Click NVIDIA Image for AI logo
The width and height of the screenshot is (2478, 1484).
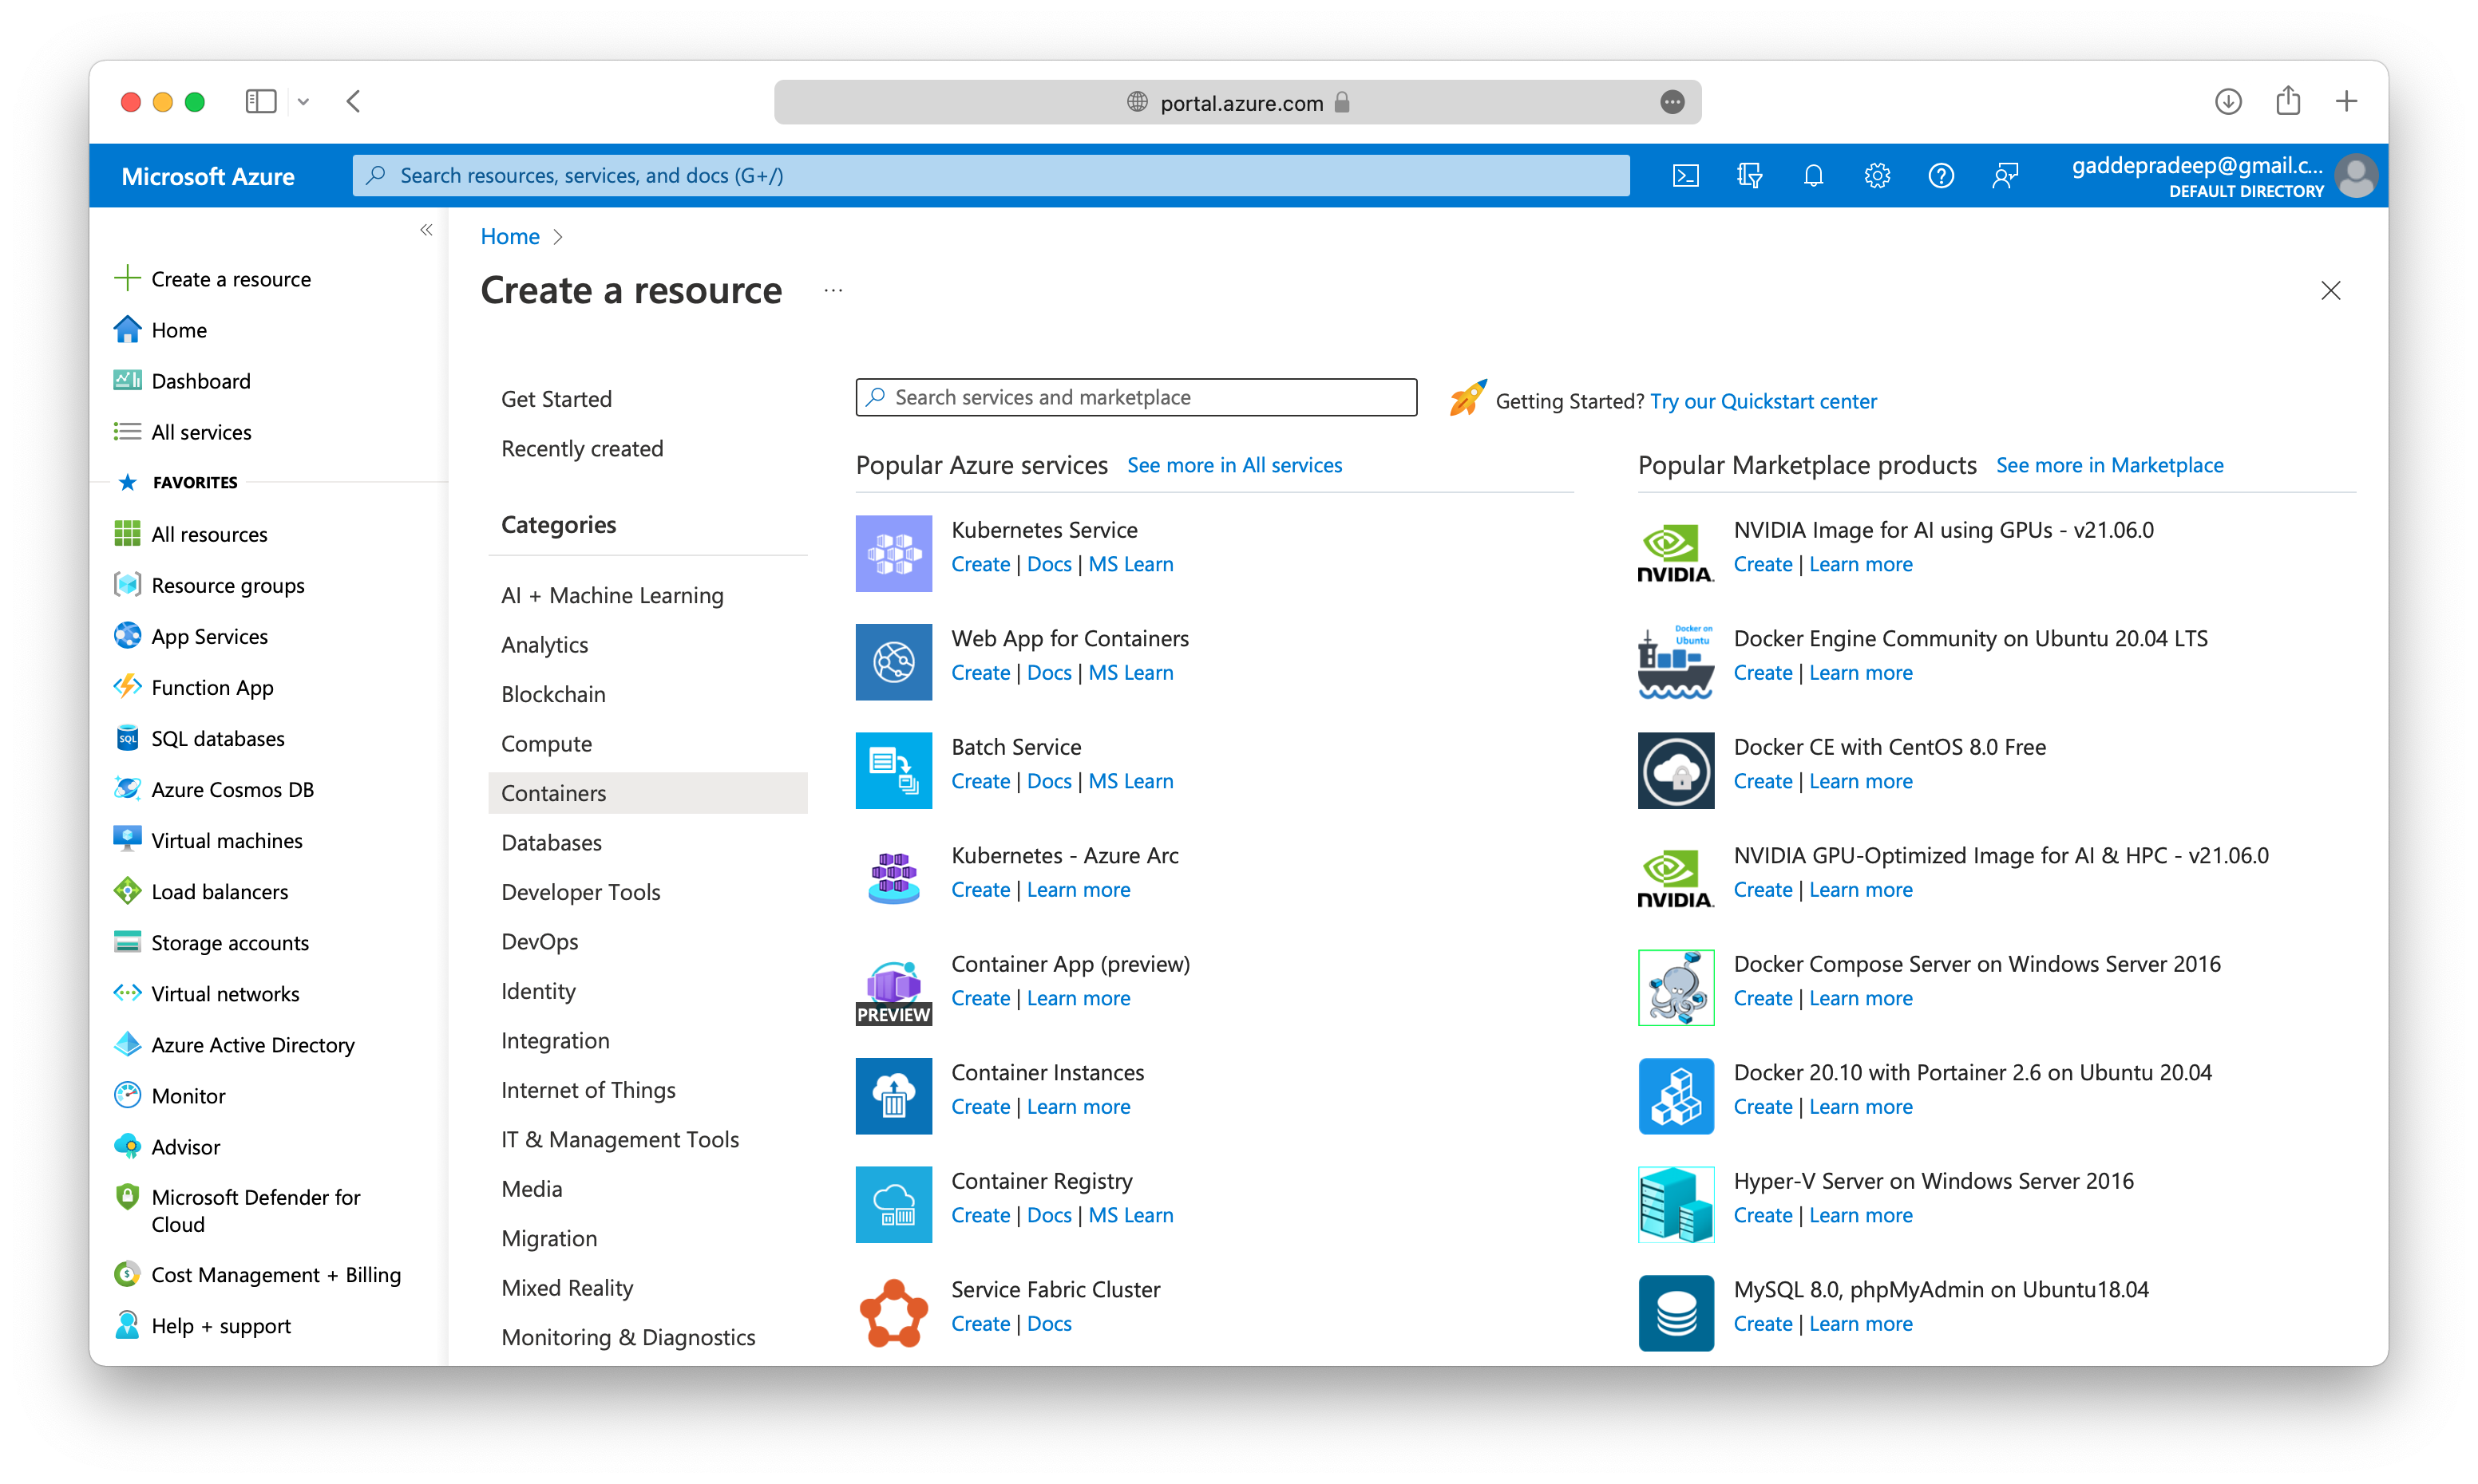click(x=1676, y=553)
